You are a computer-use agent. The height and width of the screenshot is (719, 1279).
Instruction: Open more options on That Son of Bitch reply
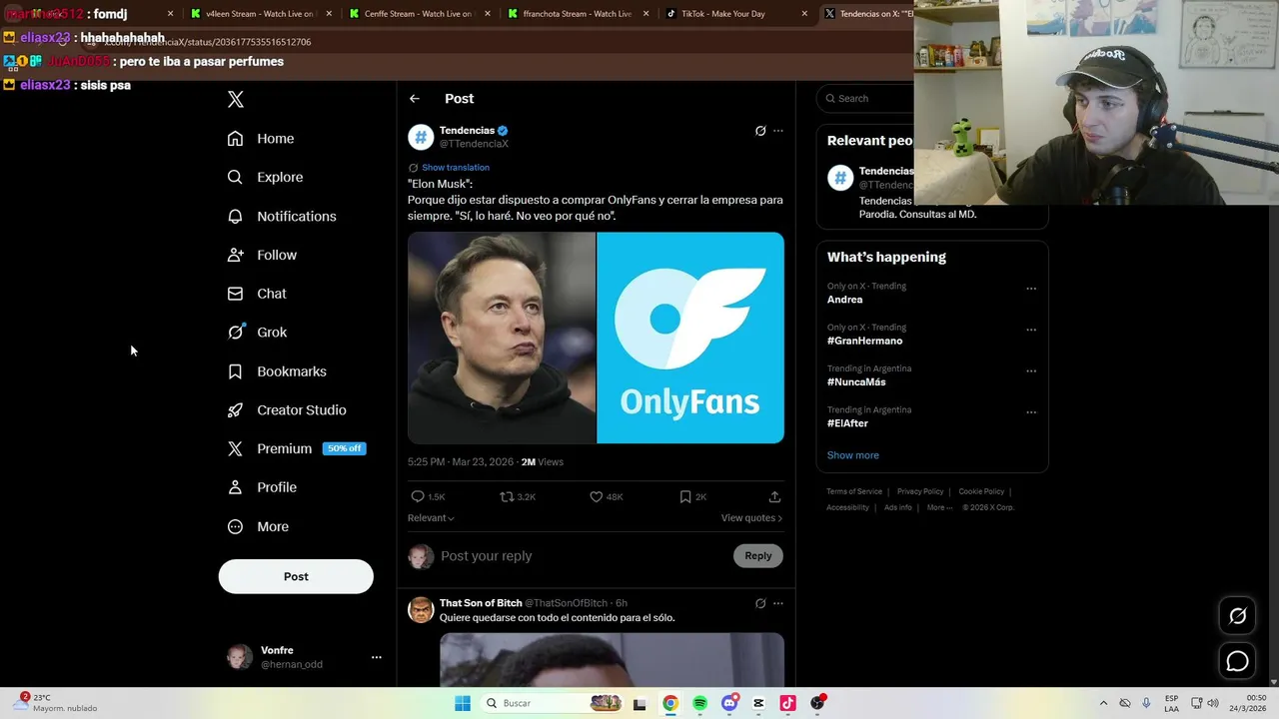(778, 603)
